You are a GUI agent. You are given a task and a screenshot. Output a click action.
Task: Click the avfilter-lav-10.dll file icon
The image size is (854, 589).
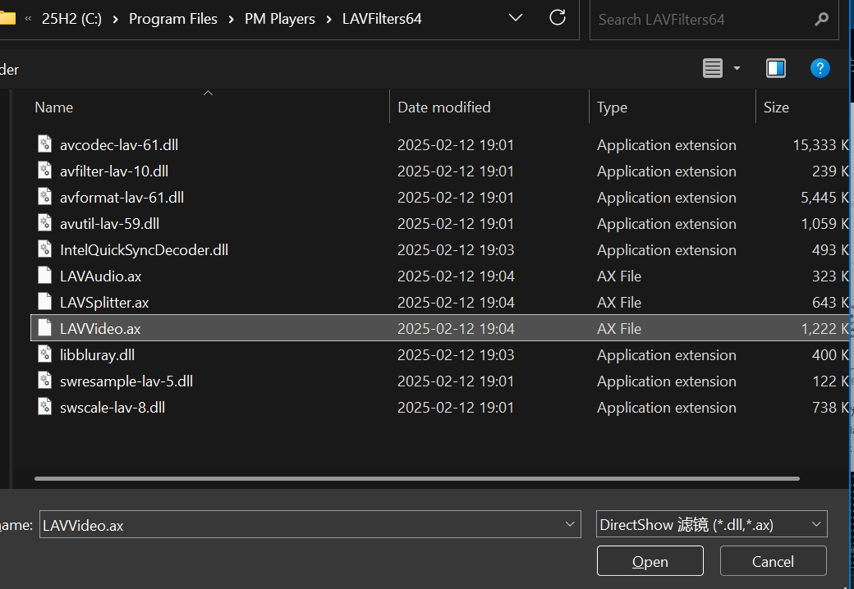(x=44, y=171)
